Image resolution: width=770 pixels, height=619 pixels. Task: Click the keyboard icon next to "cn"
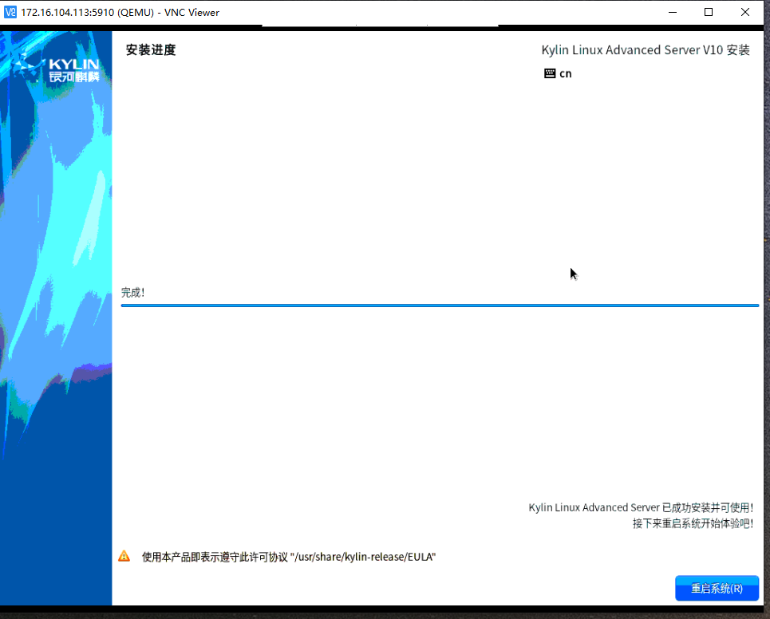click(x=549, y=73)
